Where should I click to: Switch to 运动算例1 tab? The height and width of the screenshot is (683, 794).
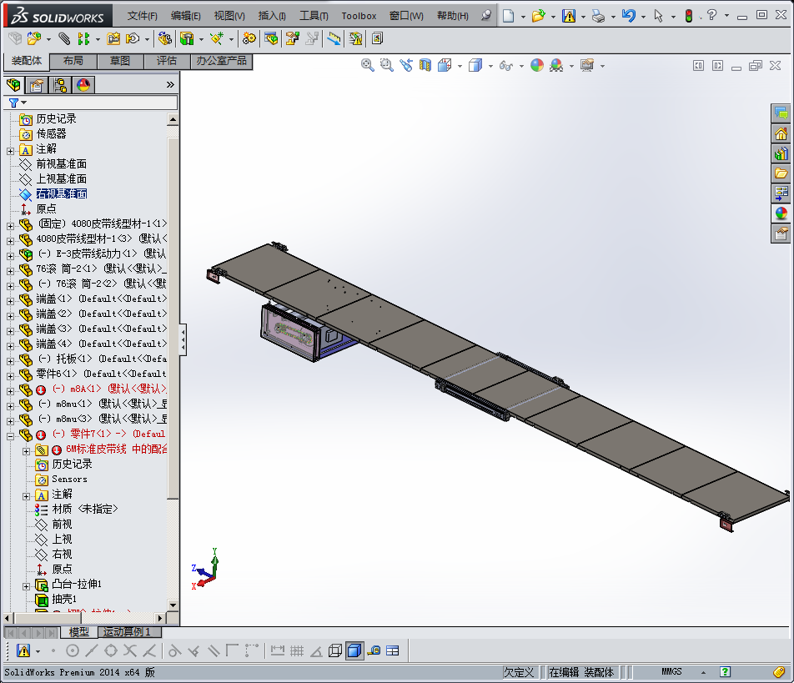pyautogui.click(x=127, y=631)
